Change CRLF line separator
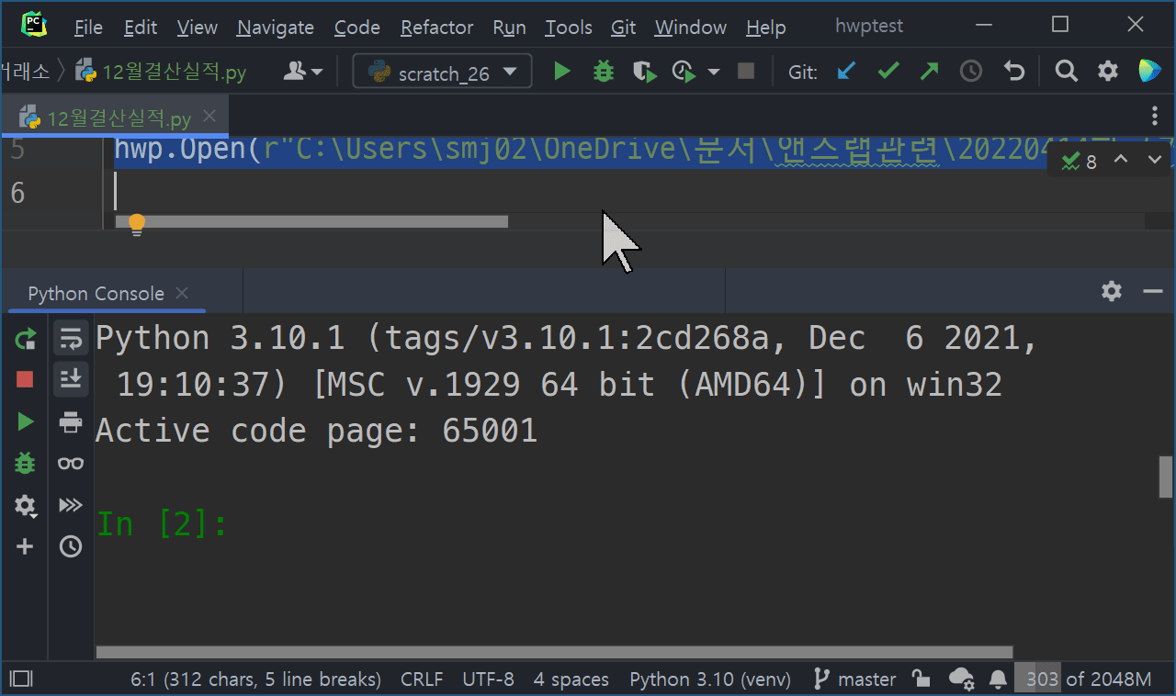Screen dimensions: 1176x696 pyautogui.click(x=422, y=679)
